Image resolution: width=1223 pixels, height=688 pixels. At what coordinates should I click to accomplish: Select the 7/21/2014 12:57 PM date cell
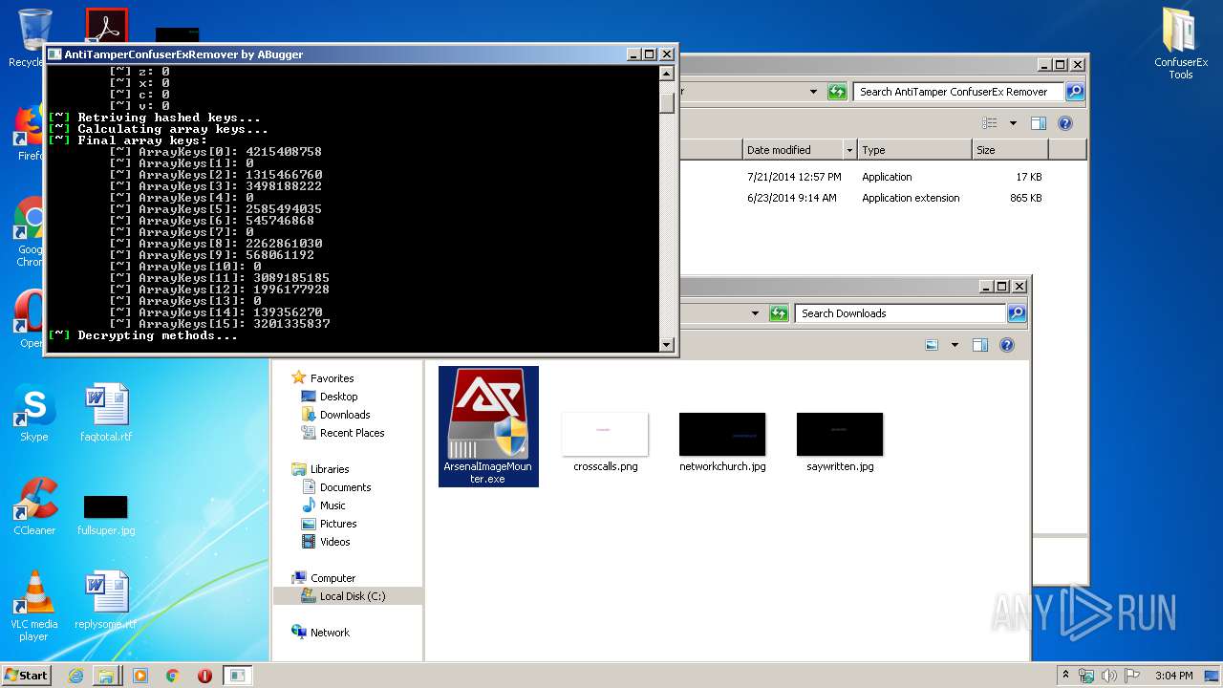[x=794, y=177]
